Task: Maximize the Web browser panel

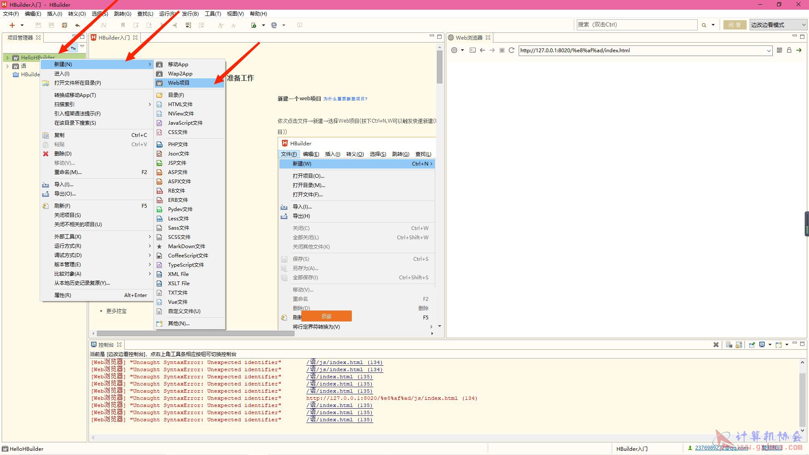Action: click(x=802, y=37)
